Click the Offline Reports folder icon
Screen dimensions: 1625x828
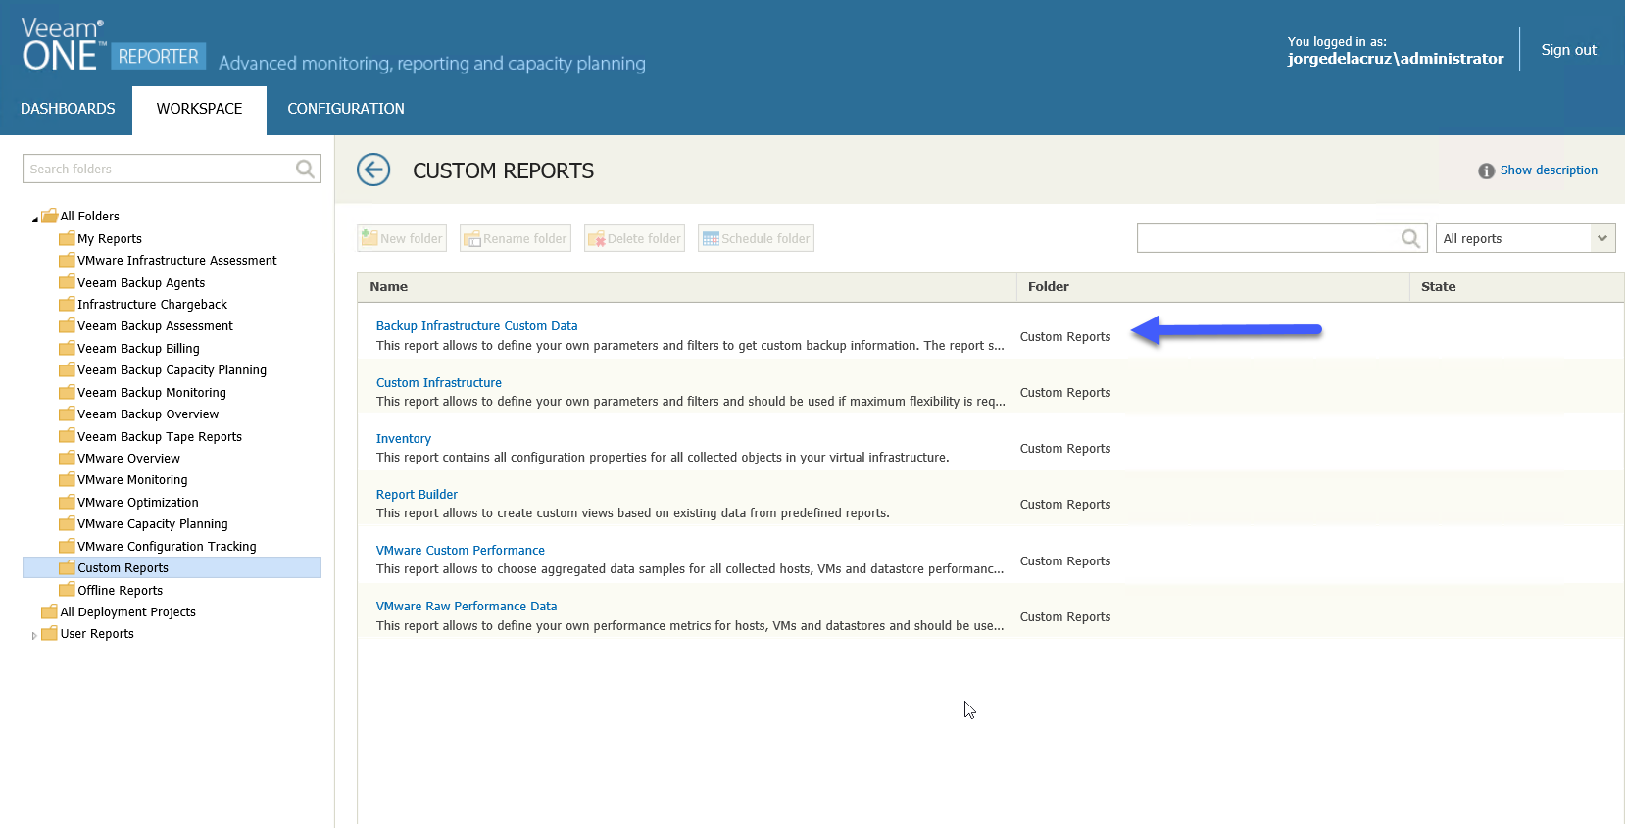67,590
